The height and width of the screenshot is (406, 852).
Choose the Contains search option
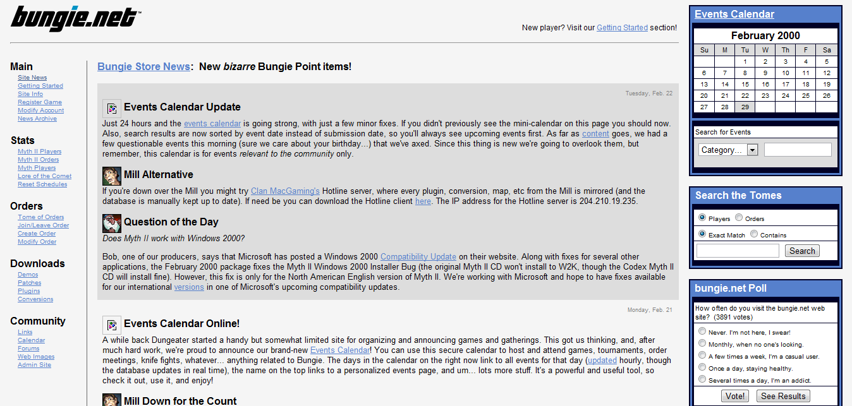coord(754,234)
